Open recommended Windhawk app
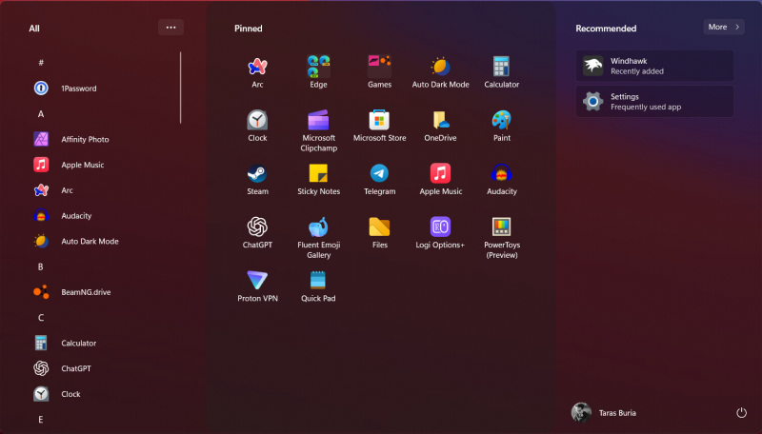The height and width of the screenshot is (434, 762). point(654,66)
